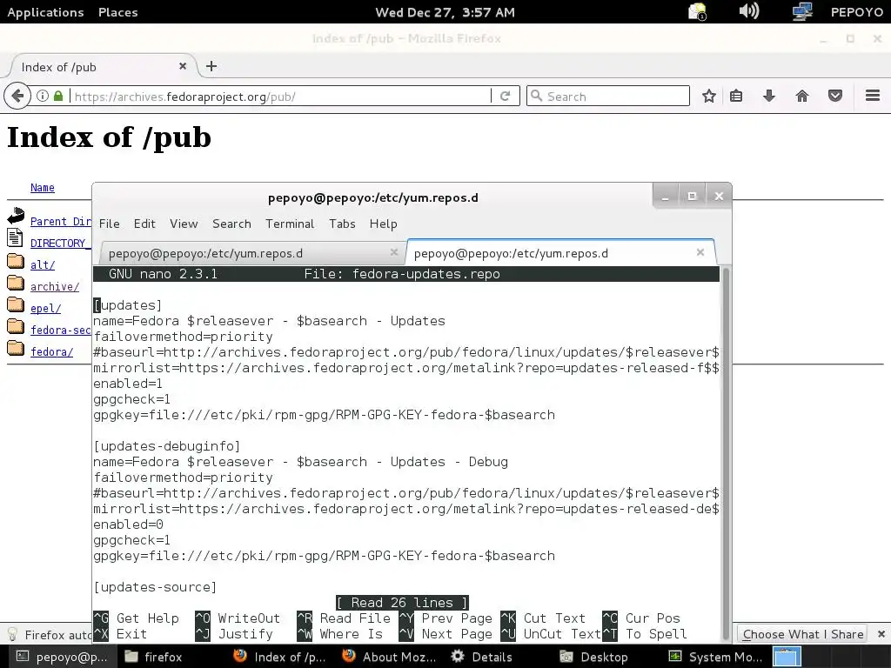The height and width of the screenshot is (668, 891).
Task: Open network connection icon in top panel
Action: click(x=801, y=11)
